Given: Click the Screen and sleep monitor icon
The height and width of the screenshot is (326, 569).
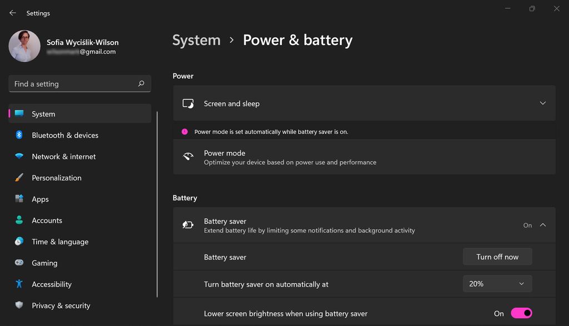Looking at the screenshot, I should (188, 103).
